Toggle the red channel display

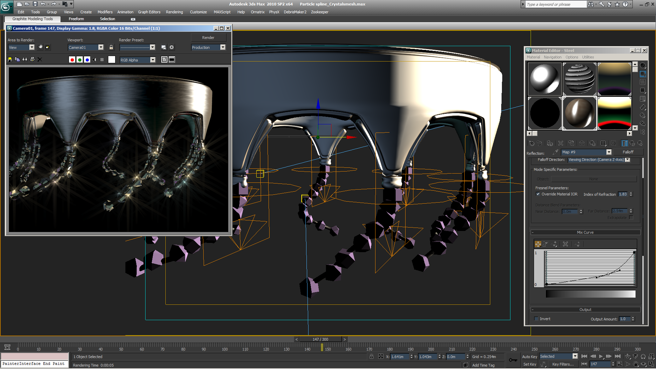tap(72, 60)
